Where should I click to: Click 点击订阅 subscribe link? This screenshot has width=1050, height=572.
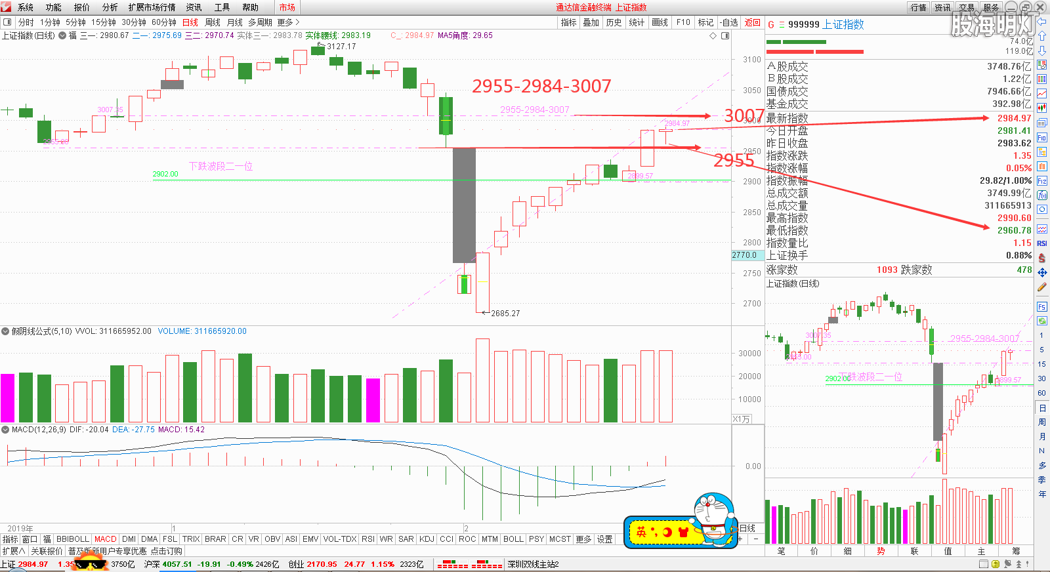pos(167,551)
